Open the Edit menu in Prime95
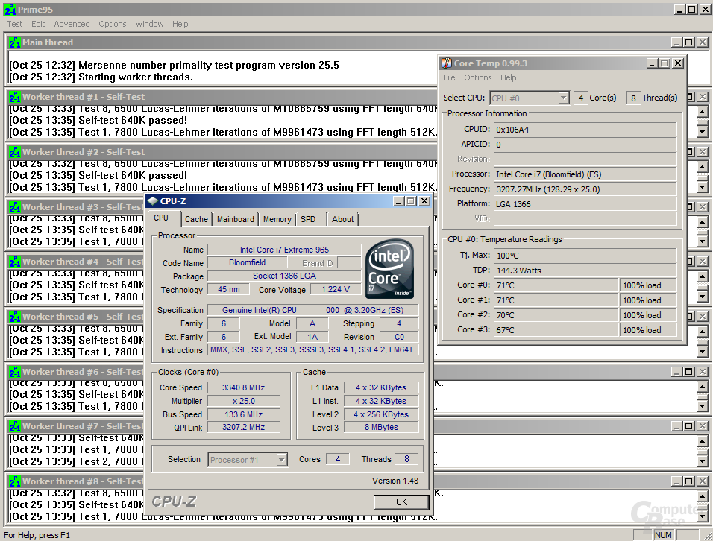 [38, 24]
